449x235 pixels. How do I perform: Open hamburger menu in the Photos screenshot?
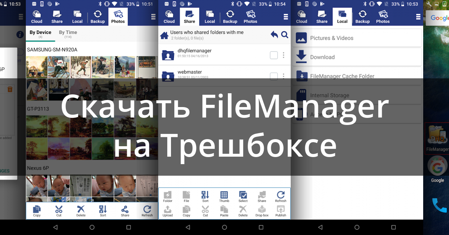click(x=153, y=17)
